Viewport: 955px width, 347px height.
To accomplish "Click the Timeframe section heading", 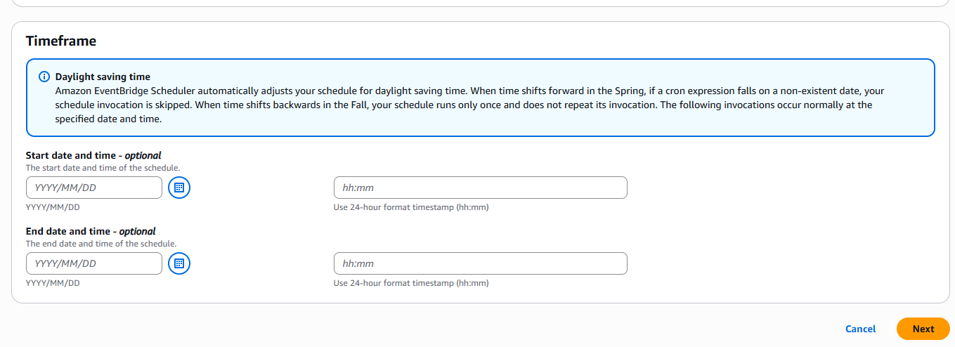I will pos(61,41).
